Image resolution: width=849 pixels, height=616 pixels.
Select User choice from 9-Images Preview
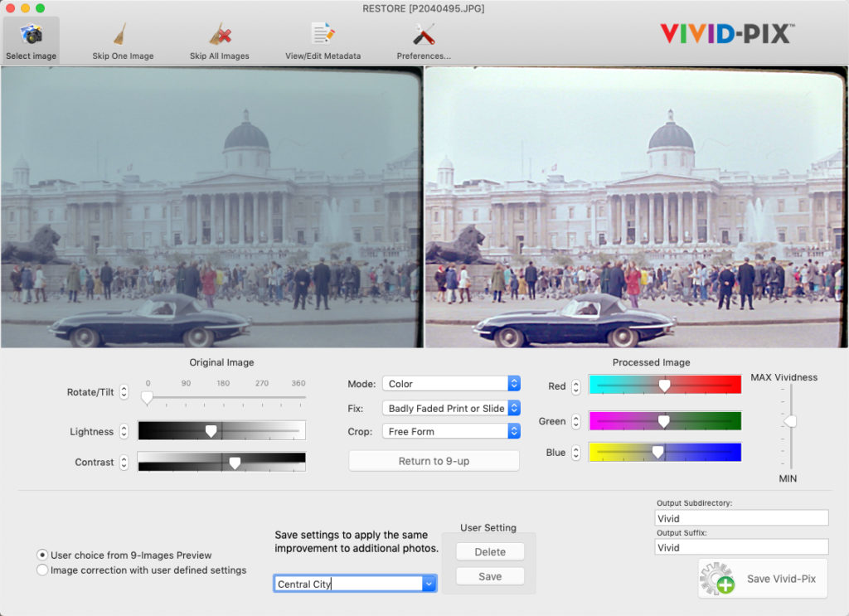(42, 555)
